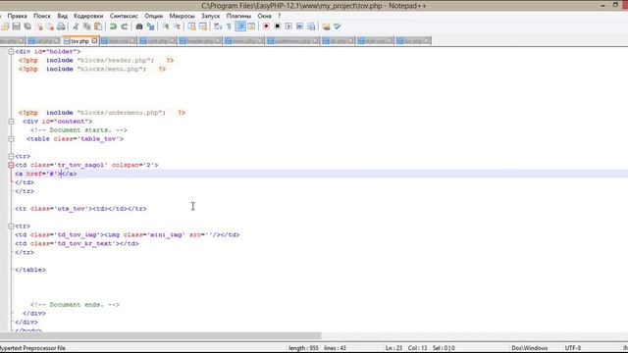Save the current file with toolbar icon
Image resolution: width=628 pixels, height=353 pixels.
[x=17, y=26]
